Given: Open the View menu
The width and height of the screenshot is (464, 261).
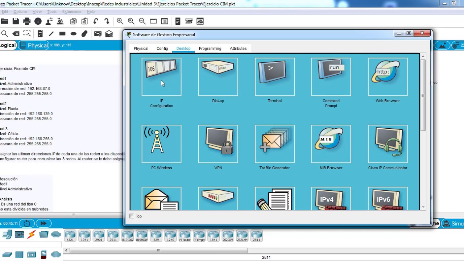Looking at the screenshot, I should [x=37, y=12].
